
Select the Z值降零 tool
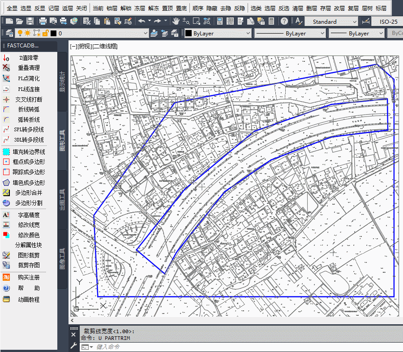[29, 57]
